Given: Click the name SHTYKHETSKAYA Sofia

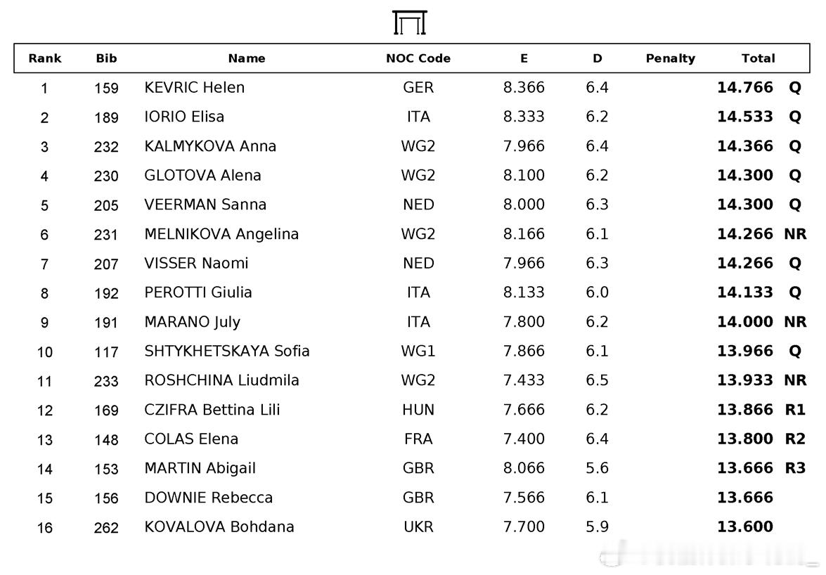Looking at the screenshot, I should (227, 351).
